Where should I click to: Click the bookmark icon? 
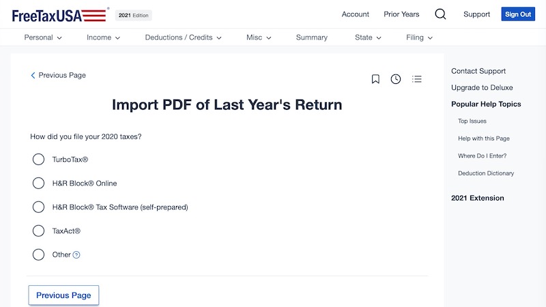pos(375,79)
